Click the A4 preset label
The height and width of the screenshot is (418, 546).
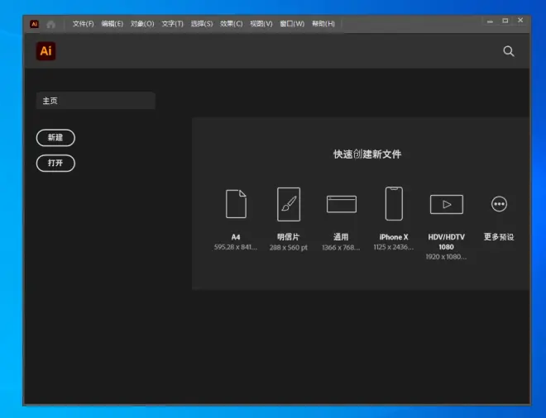(236, 237)
